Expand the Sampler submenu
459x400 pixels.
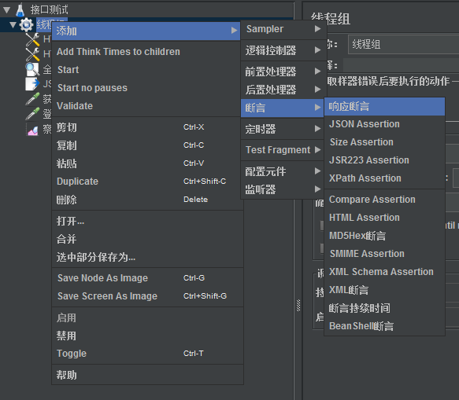pos(283,29)
